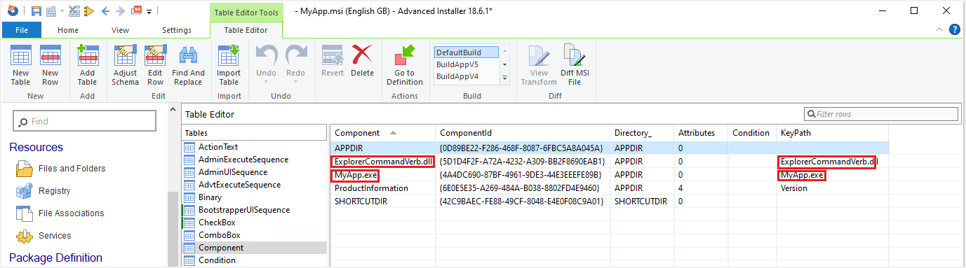The image size is (966, 268).
Task: Go back with the blue left arrow
Action: click(x=105, y=11)
